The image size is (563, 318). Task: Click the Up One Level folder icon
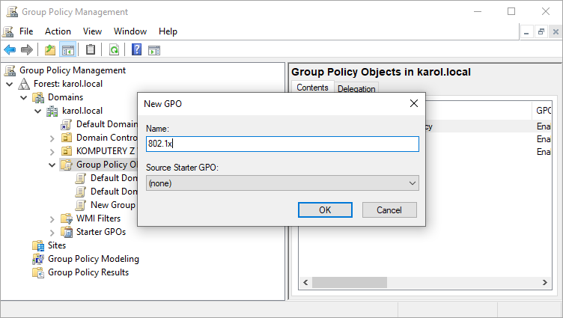49,50
